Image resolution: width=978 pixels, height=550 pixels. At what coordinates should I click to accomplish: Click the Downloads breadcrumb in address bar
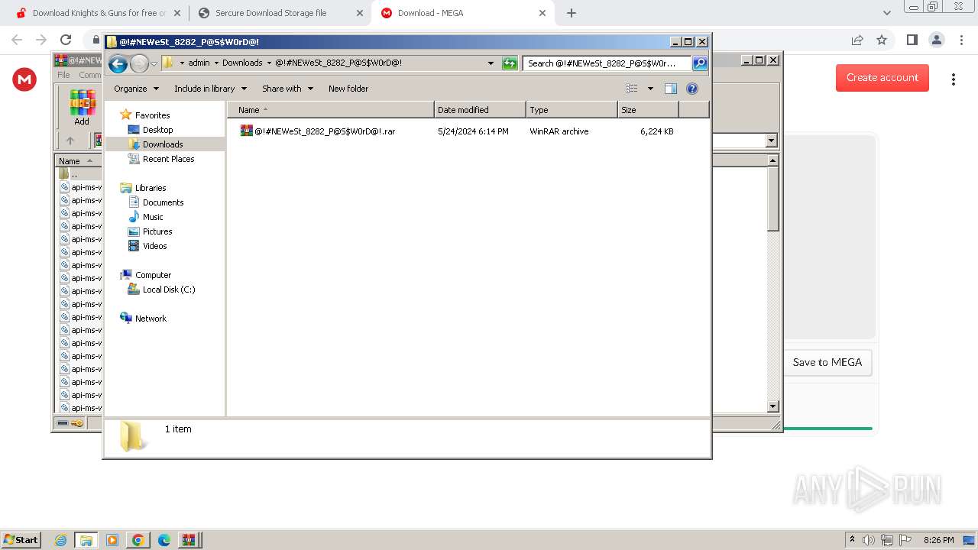tap(242, 63)
